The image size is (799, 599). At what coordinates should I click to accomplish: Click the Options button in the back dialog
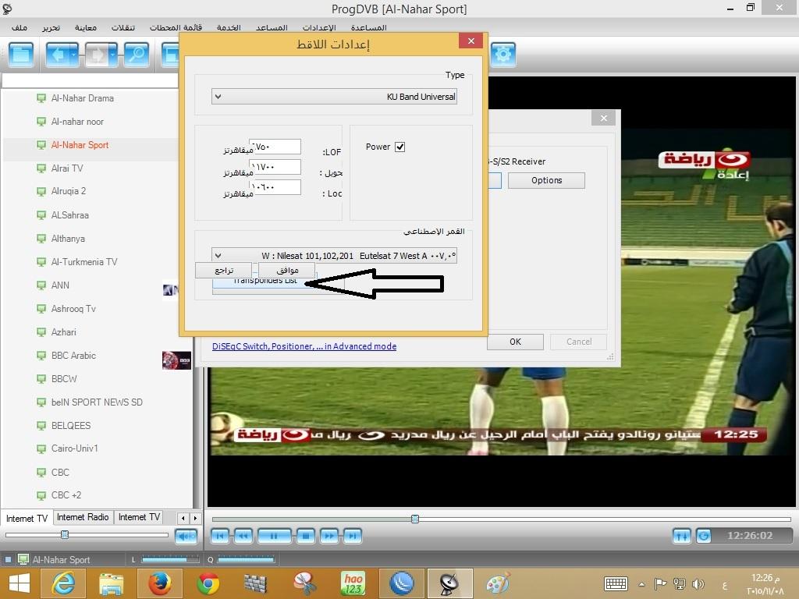click(x=546, y=180)
